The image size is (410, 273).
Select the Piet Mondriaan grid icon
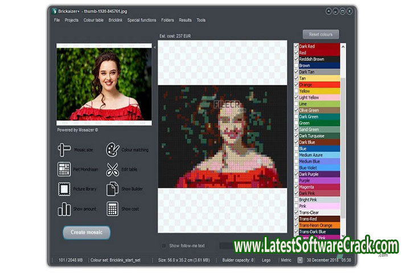pos(64,169)
